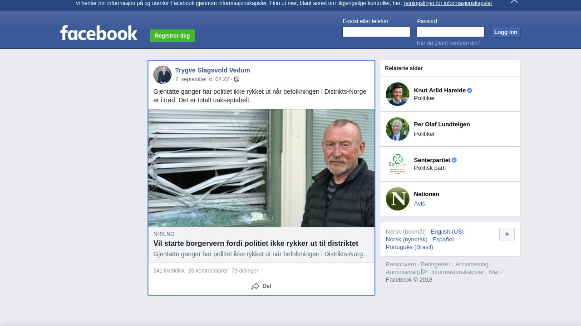Open the Nationen page name
Viewport: 581px width, 326px height.
[x=427, y=194]
